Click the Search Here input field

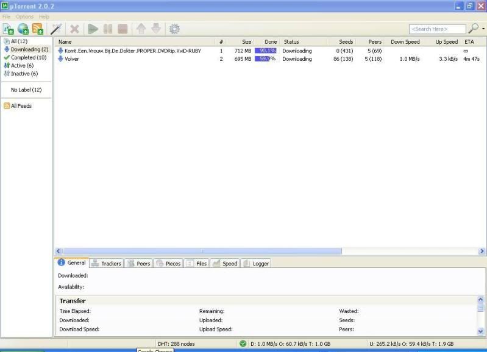pyautogui.click(x=437, y=29)
